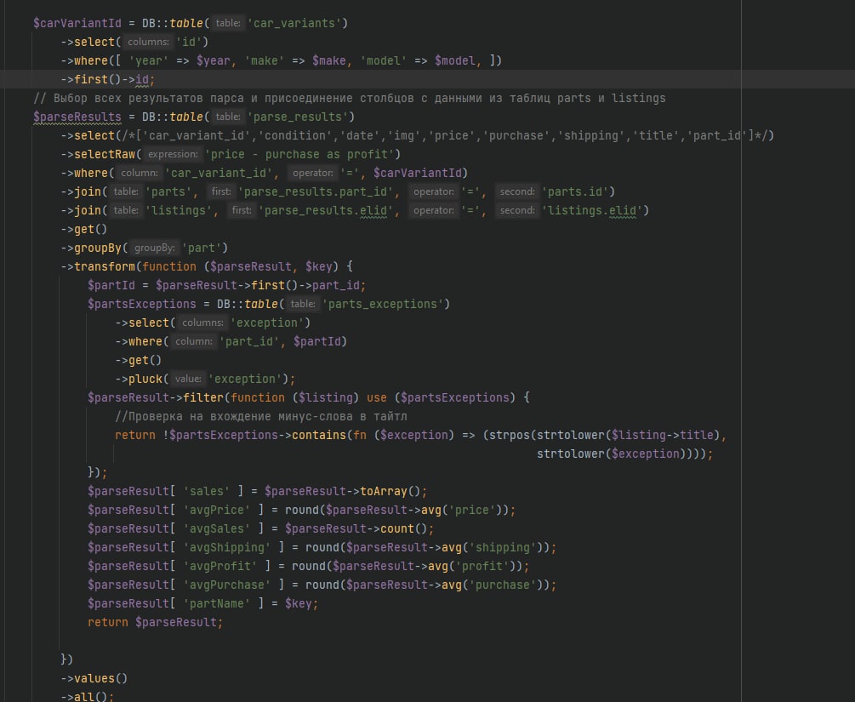Click the $parseResults variable declaration

(x=77, y=117)
